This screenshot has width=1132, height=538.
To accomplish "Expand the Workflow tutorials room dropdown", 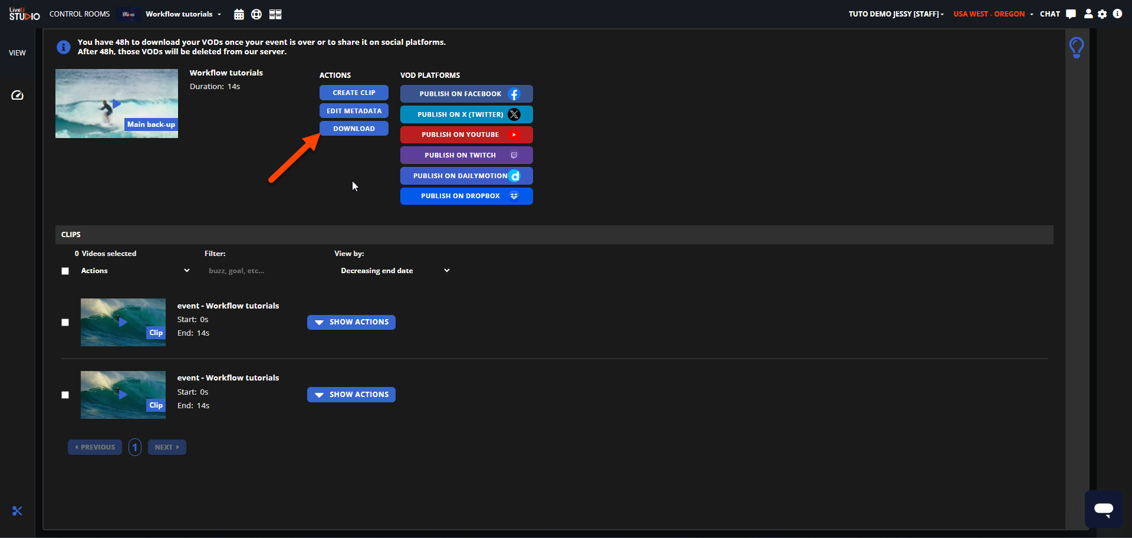I will pyautogui.click(x=183, y=14).
